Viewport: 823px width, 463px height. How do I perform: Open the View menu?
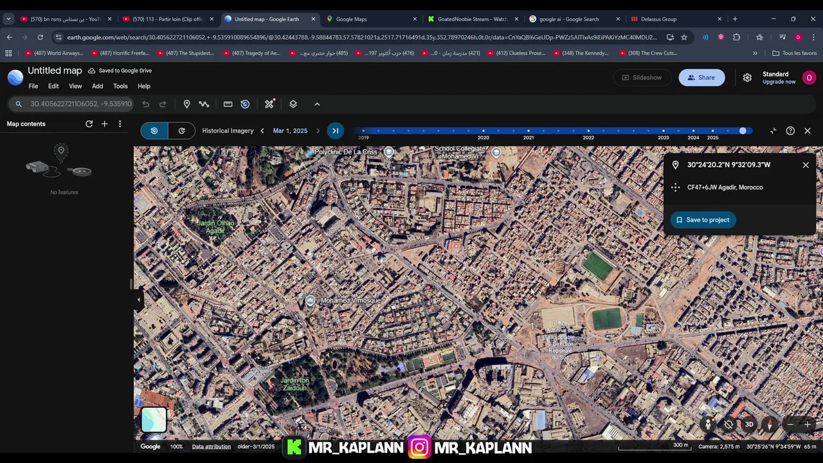pyautogui.click(x=75, y=86)
